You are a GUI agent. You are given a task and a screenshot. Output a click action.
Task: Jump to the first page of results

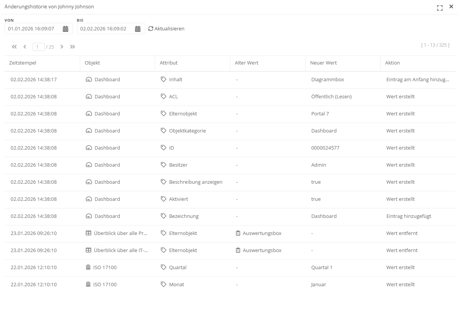pos(14,47)
